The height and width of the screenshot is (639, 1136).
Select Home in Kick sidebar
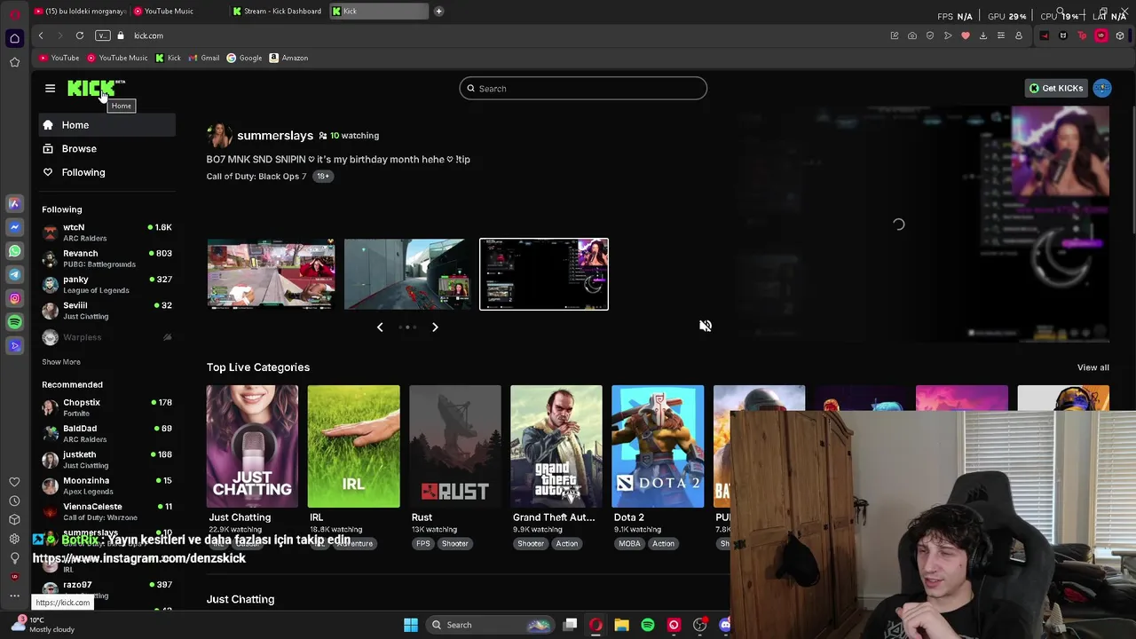tap(107, 125)
